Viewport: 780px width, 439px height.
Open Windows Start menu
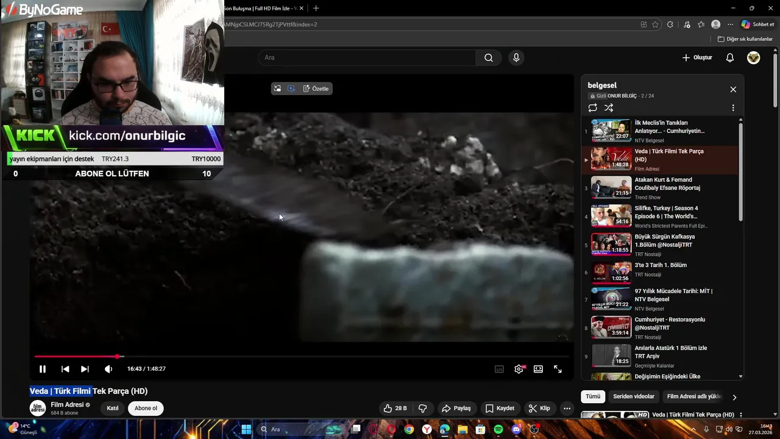click(x=246, y=429)
